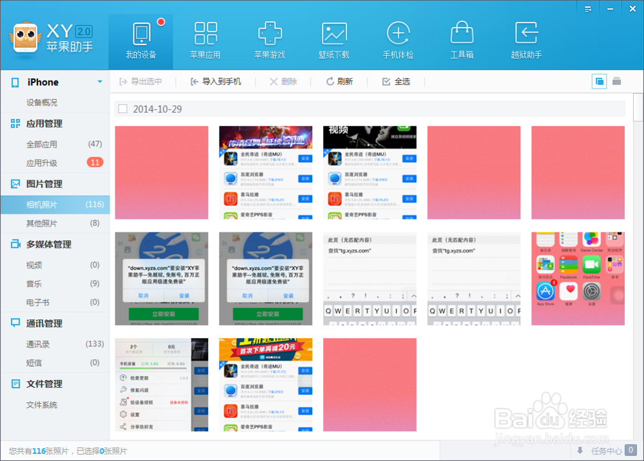Viewport: 644px width, 461px height.
Task: Open the 传承经典 banner app-list screenshot
Action: click(x=265, y=173)
